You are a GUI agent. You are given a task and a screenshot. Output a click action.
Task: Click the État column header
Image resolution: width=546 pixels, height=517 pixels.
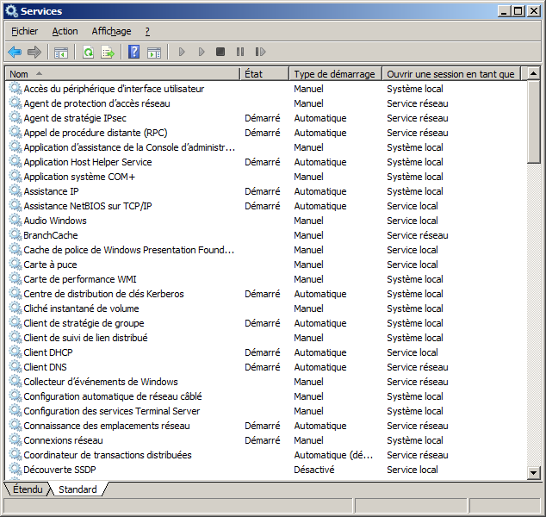[263, 74]
